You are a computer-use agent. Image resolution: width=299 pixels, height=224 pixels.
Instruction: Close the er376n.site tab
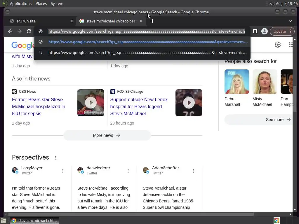coord(72,21)
